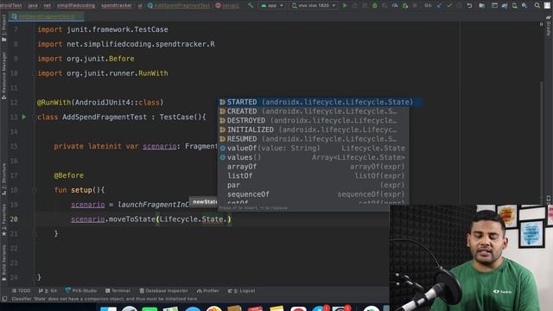The width and height of the screenshot is (553, 311).
Task: Select CREATED completion suggestion
Action: click(x=313, y=111)
